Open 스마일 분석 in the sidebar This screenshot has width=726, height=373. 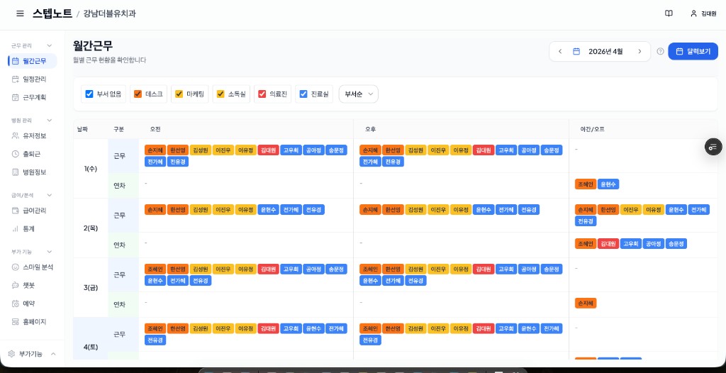(x=31, y=267)
